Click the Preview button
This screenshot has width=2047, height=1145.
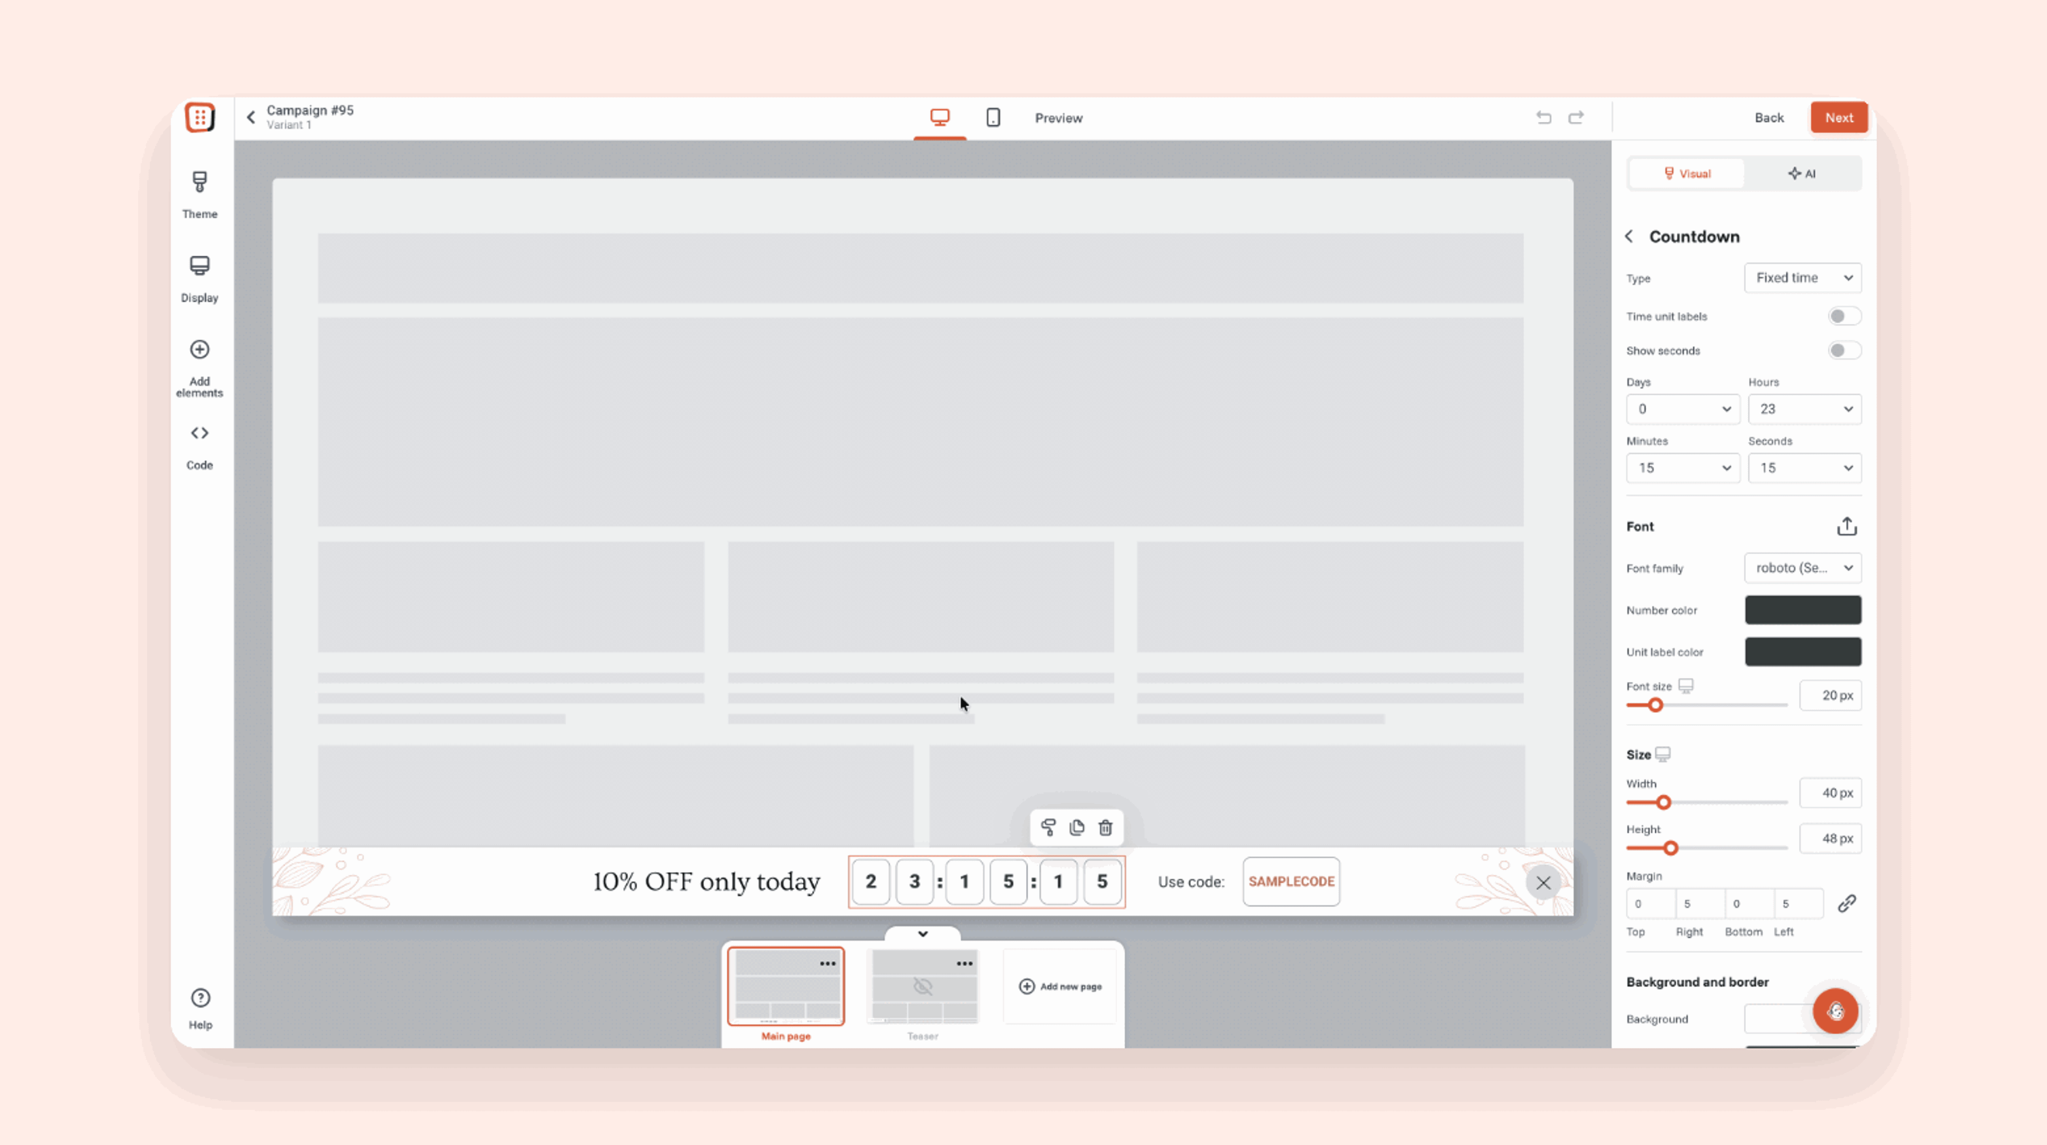click(x=1059, y=118)
